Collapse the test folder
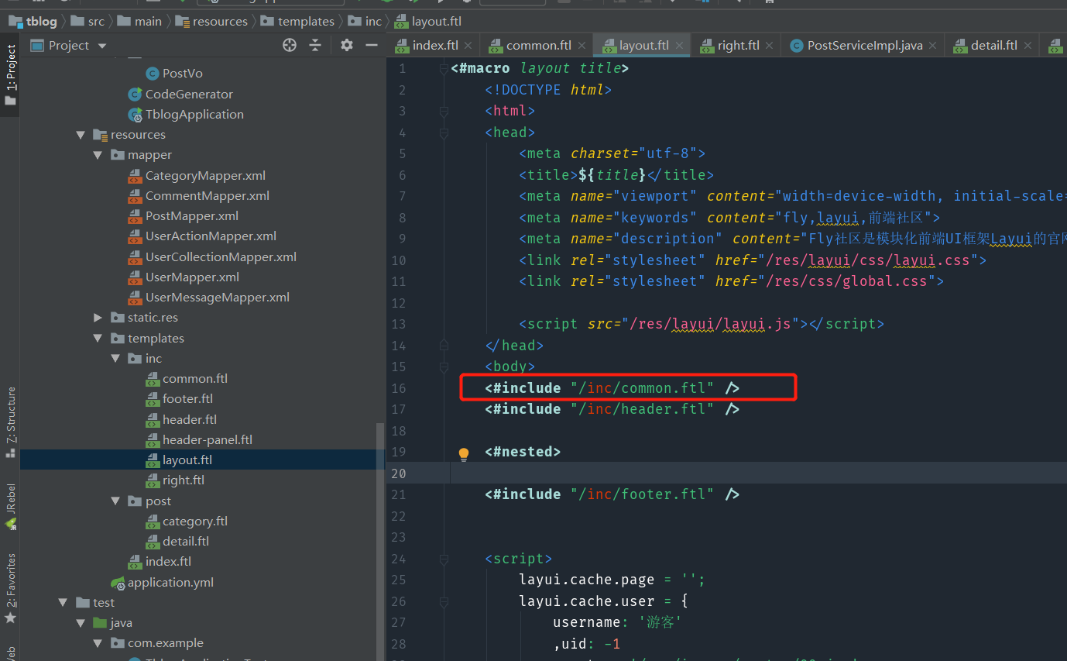Screen dimensions: 1067x661 [63, 603]
